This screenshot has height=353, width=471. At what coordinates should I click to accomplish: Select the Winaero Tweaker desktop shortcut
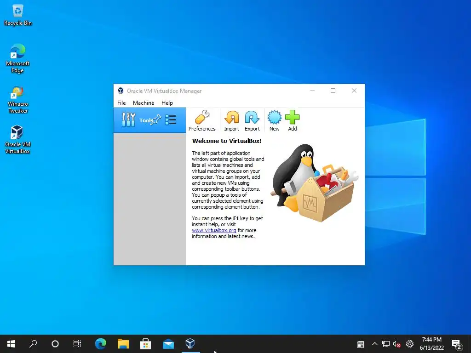coord(18,100)
